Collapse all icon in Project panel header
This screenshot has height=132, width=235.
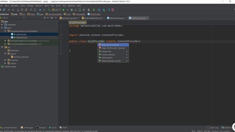[48, 18]
